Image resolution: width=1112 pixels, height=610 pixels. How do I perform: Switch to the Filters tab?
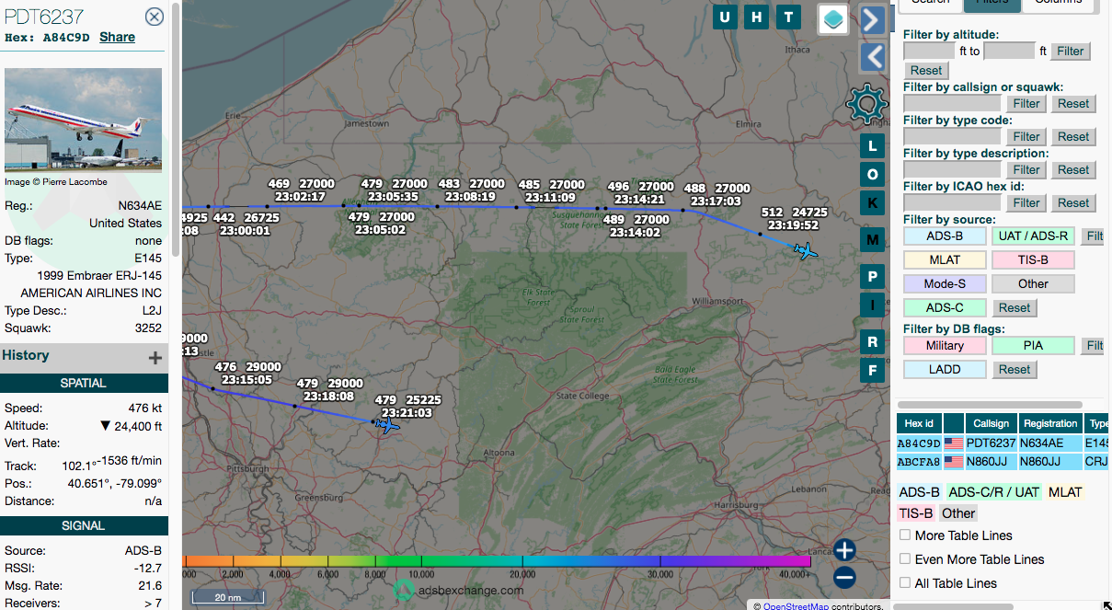point(992,4)
